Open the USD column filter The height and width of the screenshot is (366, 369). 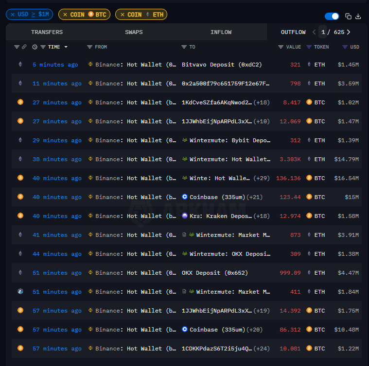pyautogui.click(x=345, y=47)
